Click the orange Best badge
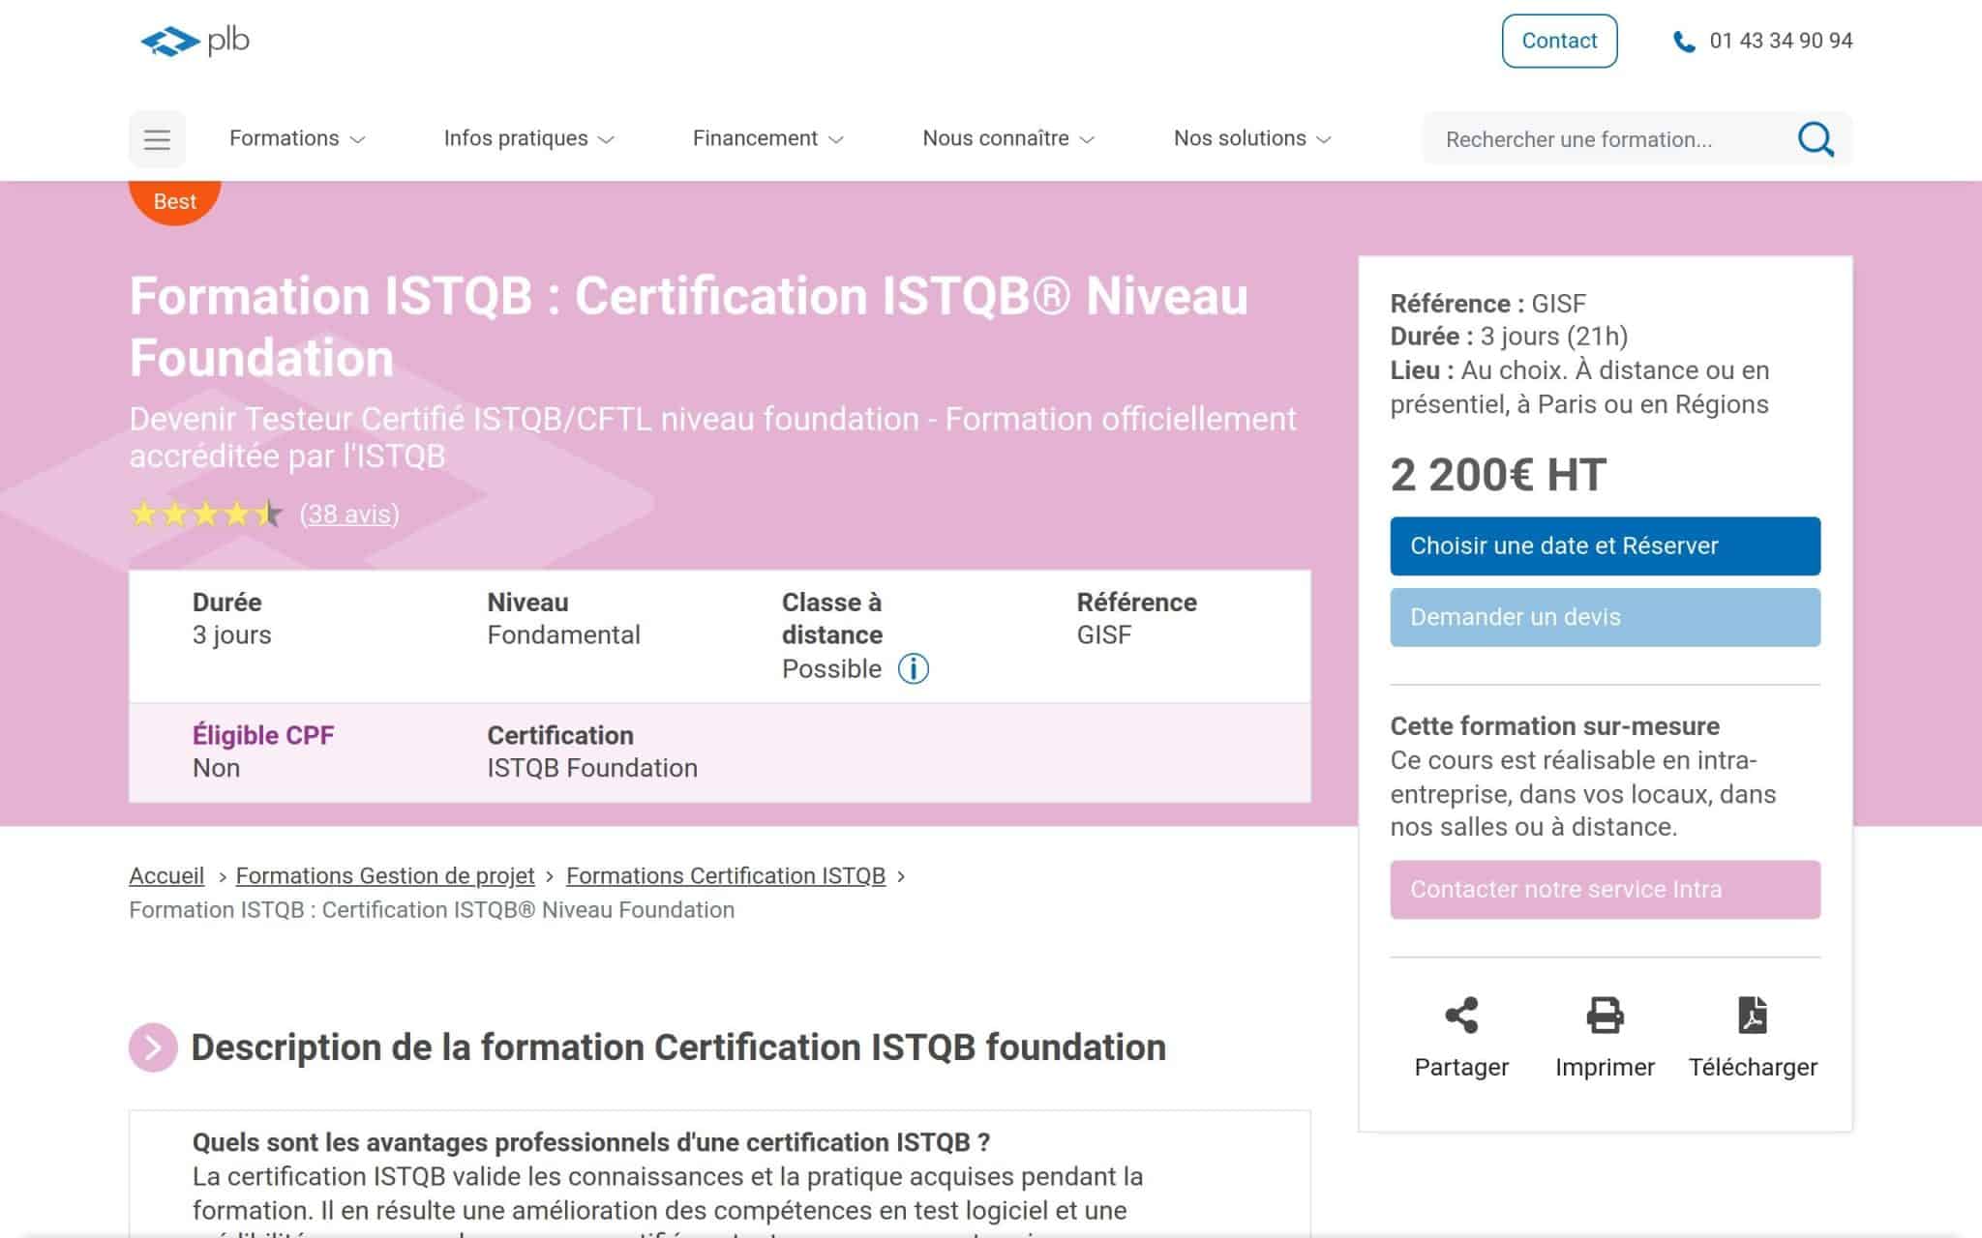This screenshot has width=1982, height=1238. click(175, 201)
